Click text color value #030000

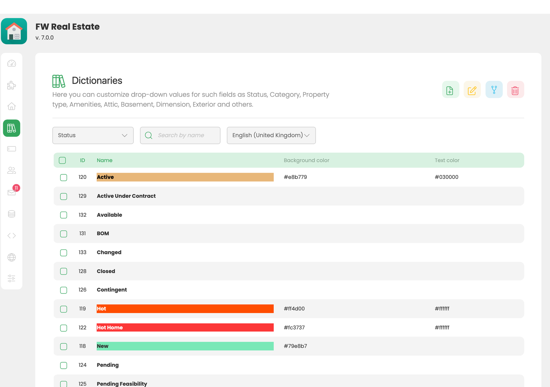[446, 177]
